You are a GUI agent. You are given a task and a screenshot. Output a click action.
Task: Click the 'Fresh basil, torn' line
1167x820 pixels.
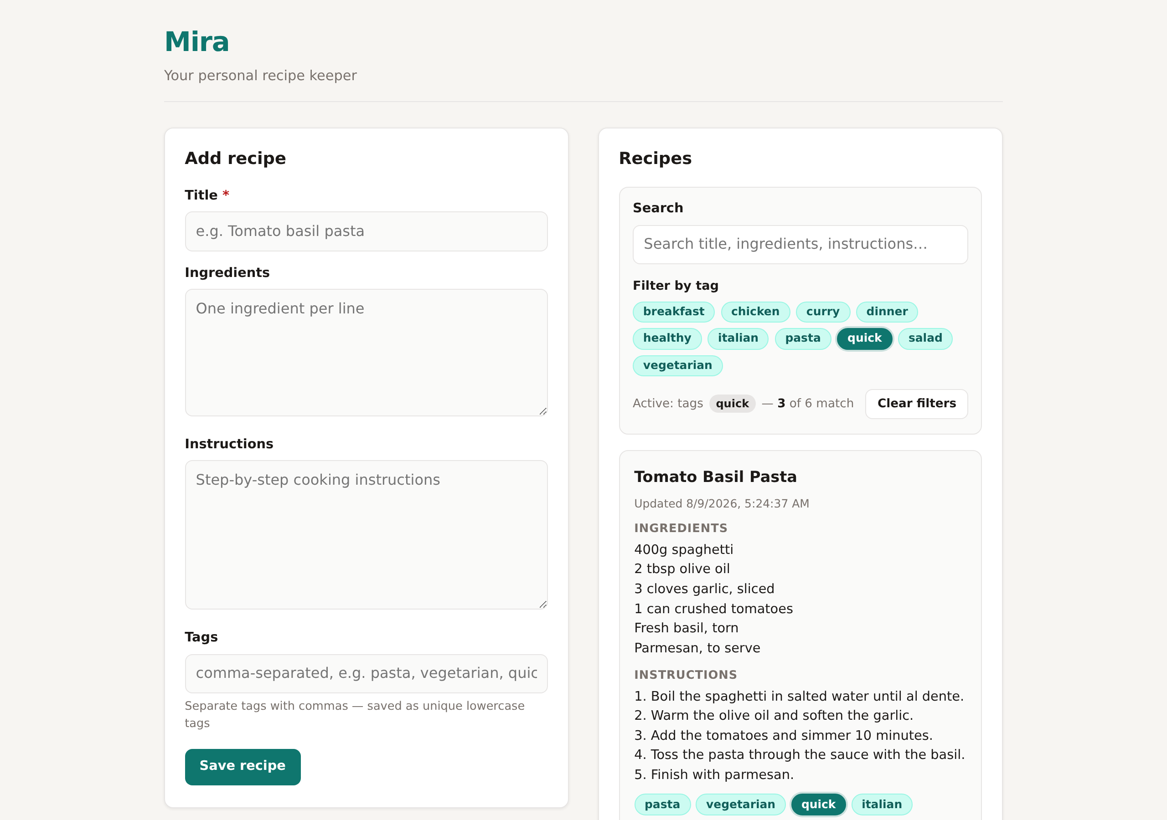click(686, 628)
